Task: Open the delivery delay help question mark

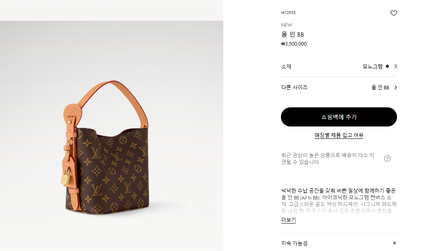Action: 387,158
